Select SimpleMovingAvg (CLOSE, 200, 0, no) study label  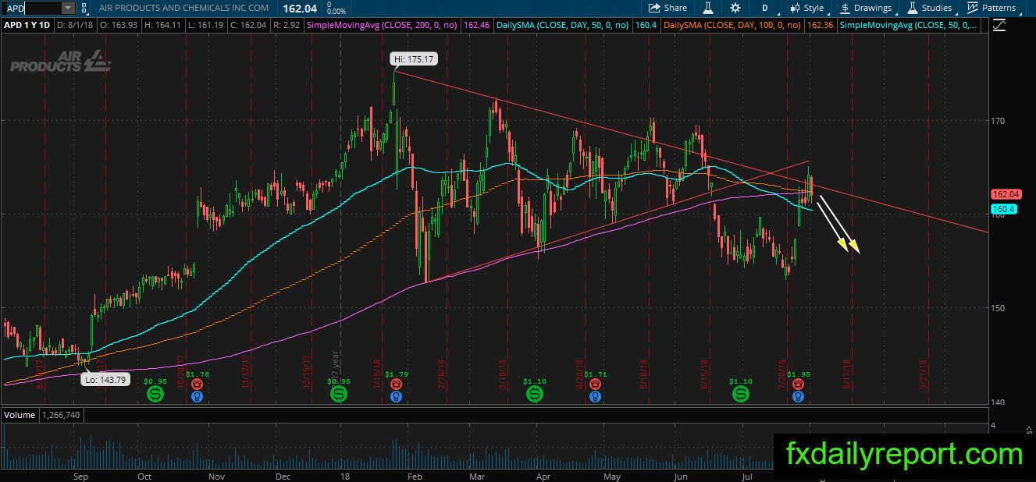[x=383, y=25]
